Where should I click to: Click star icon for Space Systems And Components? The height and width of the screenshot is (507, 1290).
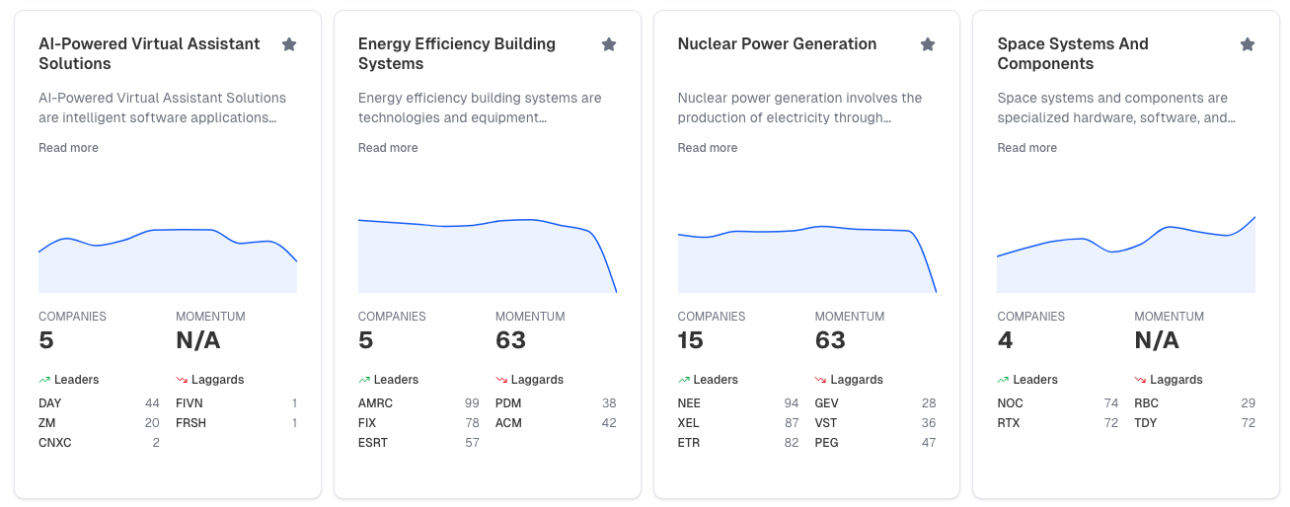pos(1248,44)
